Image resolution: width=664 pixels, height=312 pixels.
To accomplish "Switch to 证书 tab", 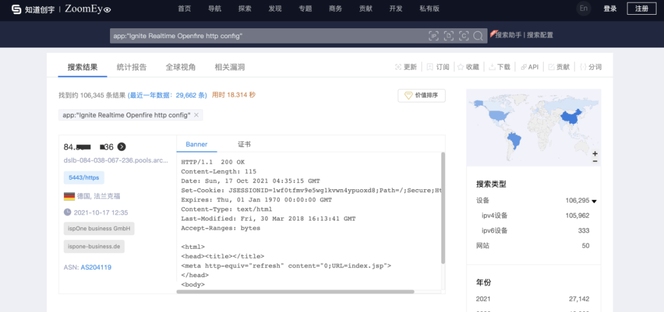I will [244, 144].
